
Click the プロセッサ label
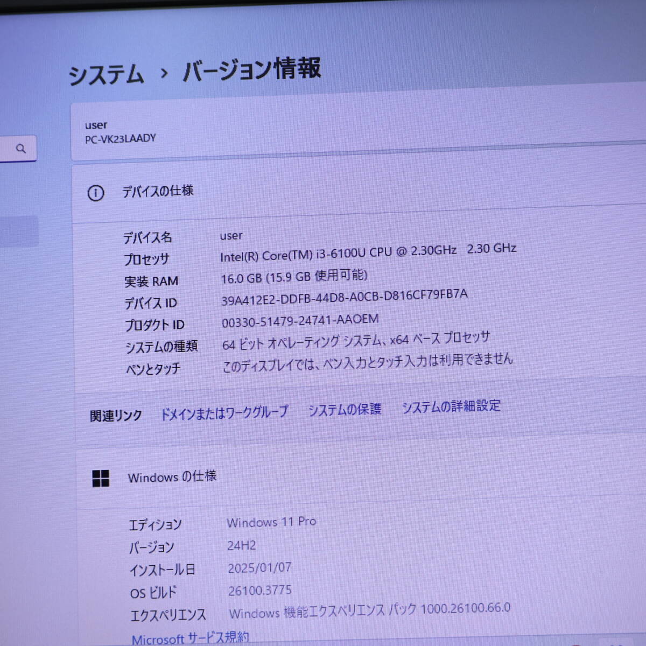tap(146, 259)
